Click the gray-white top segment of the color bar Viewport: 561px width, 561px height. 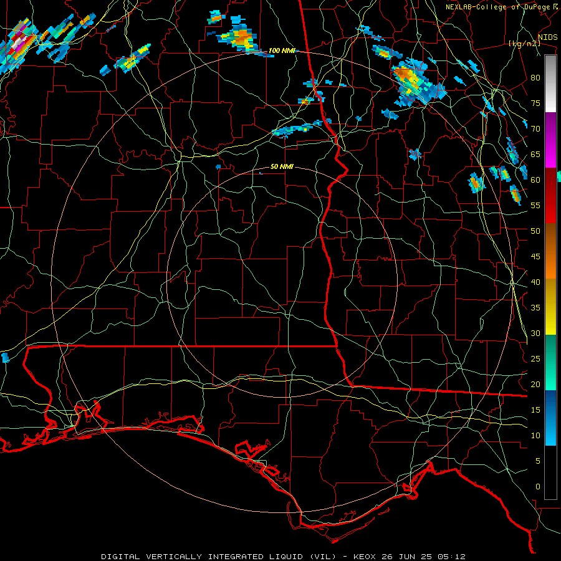coord(550,84)
